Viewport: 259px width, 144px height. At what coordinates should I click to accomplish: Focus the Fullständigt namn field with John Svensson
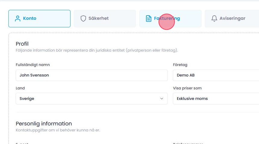coord(92,75)
